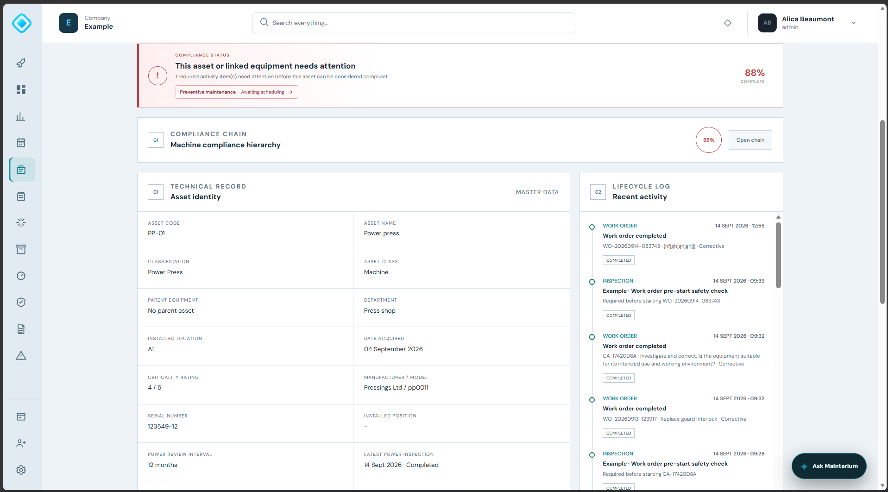Click the Search everything field
The image size is (888, 492).
(413, 23)
